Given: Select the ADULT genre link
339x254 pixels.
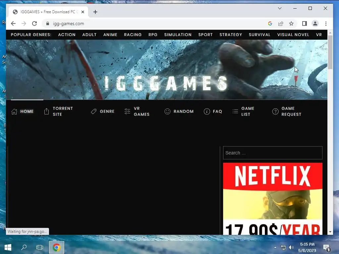Looking at the screenshot, I should [89, 35].
